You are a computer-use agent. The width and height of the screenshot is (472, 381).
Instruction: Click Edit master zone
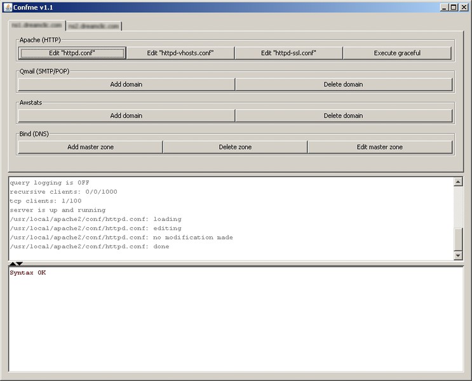coord(380,147)
